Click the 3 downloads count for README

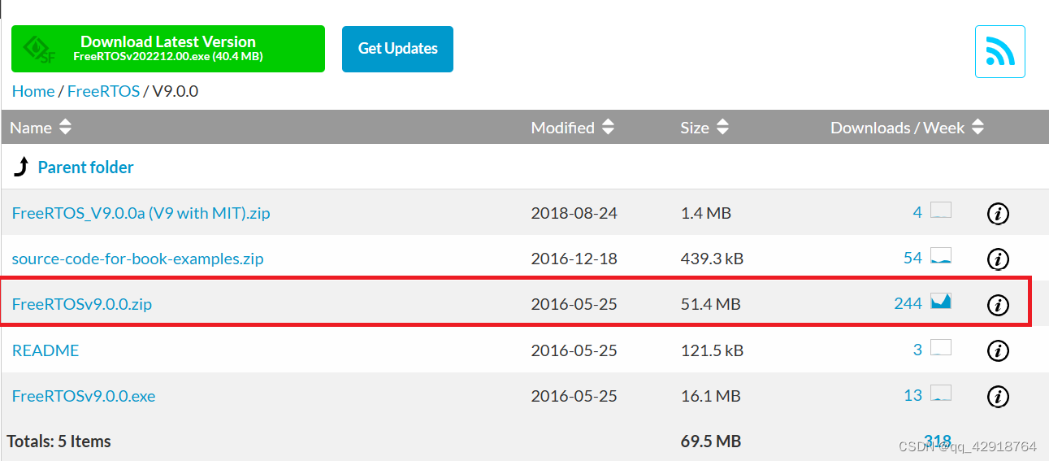917,350
